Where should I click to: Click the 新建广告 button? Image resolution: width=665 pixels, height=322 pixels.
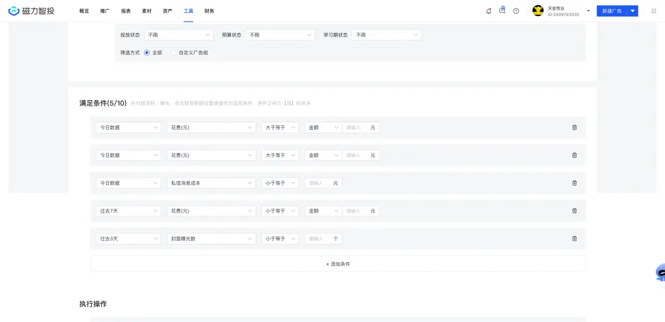coord(611,11)
